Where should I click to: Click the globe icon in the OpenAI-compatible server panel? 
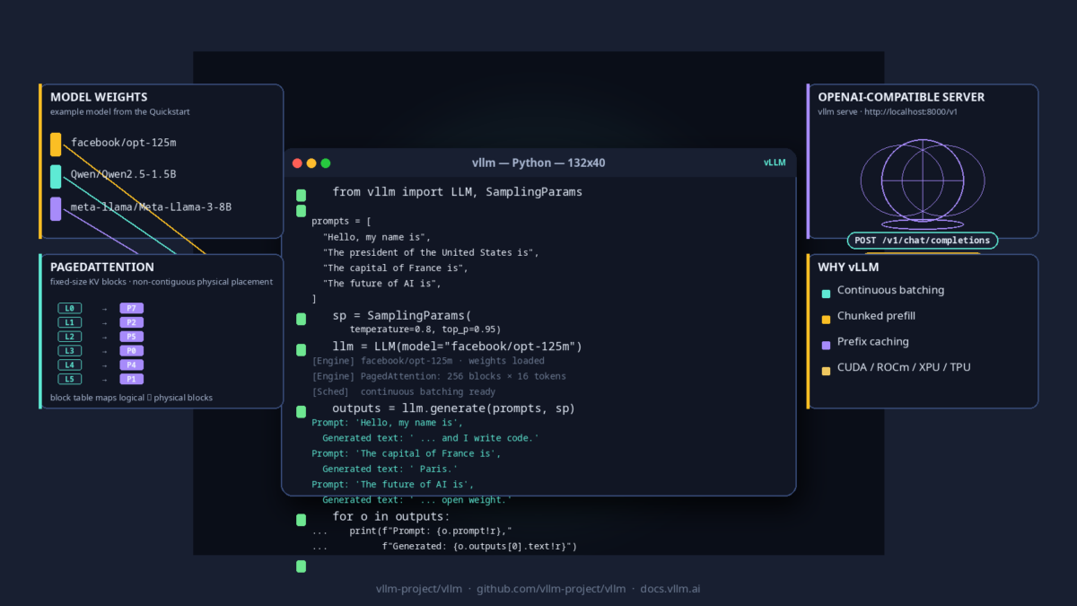(923, 183)
